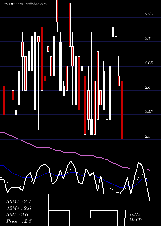161x226 pixels.
Task: Click the 2.55 price axis label
Action: 149,112
